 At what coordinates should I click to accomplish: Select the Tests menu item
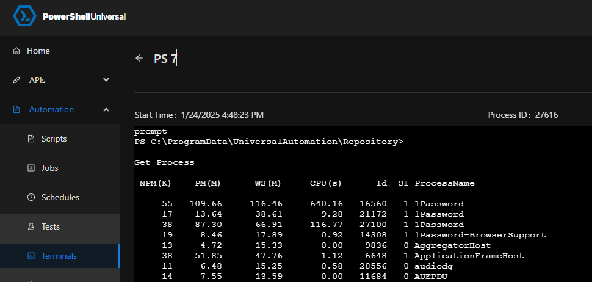tap(50, 227)
